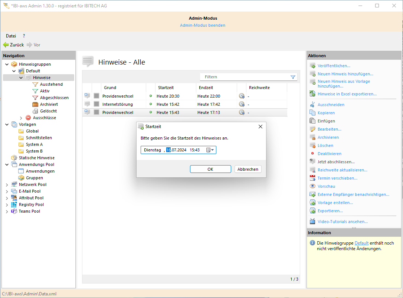
Task: Click the filter funnel icon
Action: 293,77
